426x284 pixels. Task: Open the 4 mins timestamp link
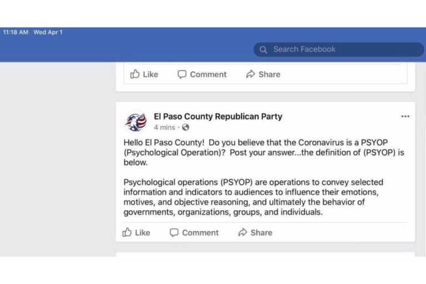[164, 127]
